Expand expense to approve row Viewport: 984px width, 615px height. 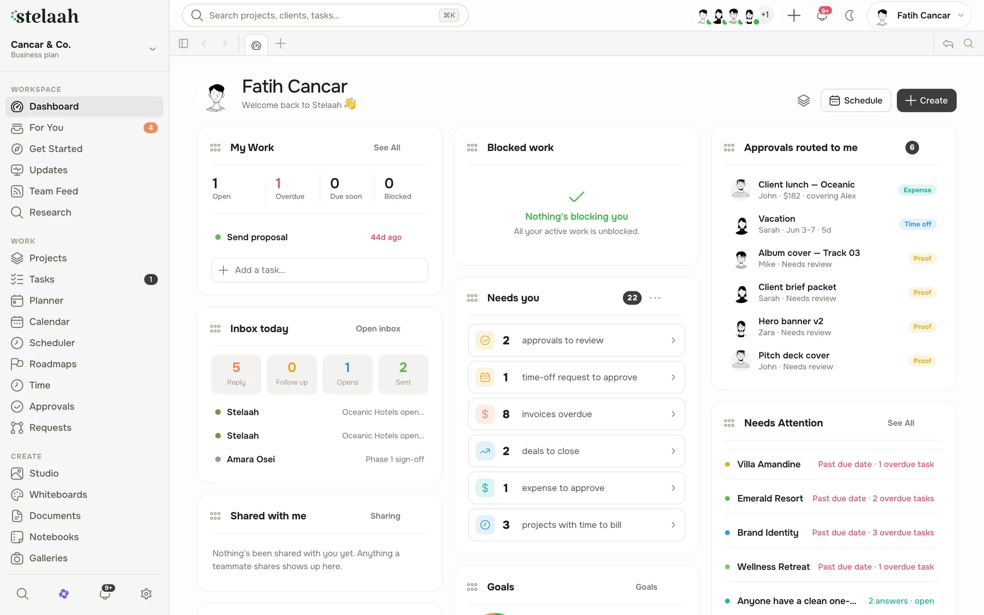coord(577,488)
